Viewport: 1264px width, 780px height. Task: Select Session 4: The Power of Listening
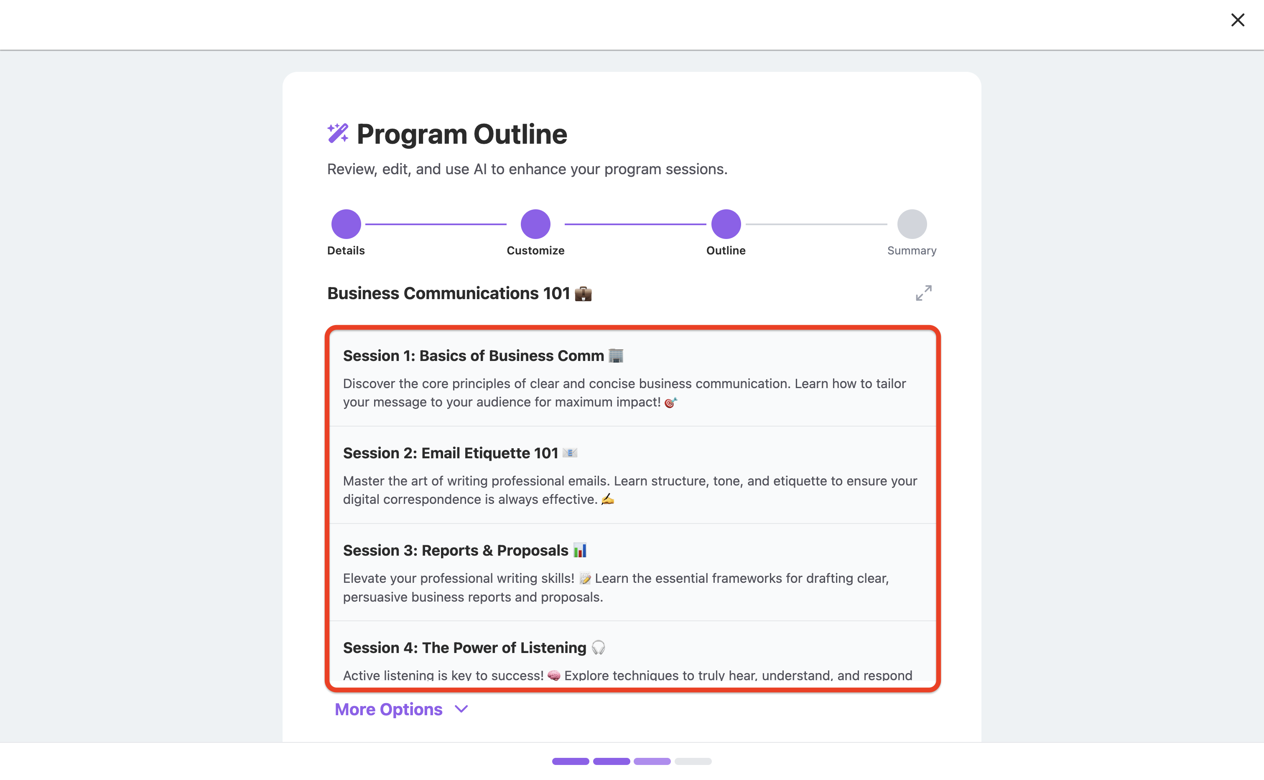point(632,652)
